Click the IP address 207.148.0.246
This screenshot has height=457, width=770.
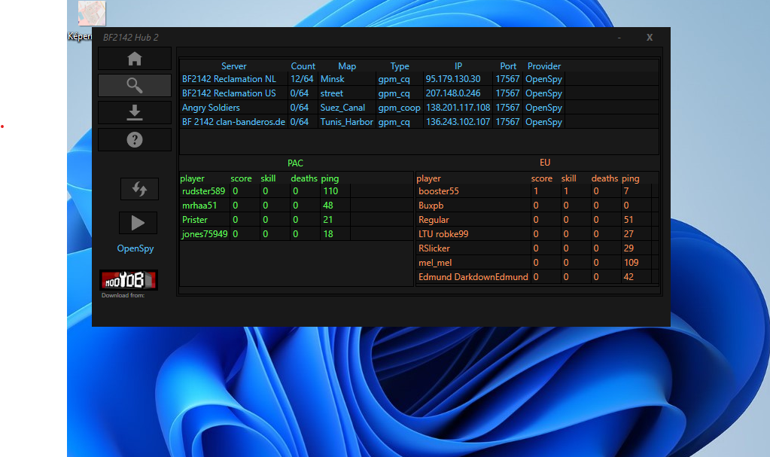click(x=453, y=93)
